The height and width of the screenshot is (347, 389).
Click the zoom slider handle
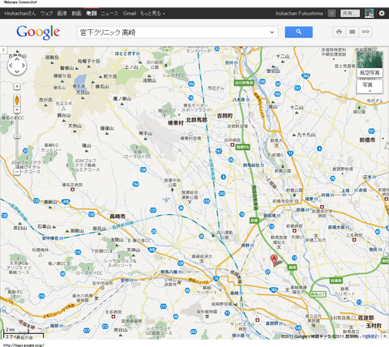(17, 136)
